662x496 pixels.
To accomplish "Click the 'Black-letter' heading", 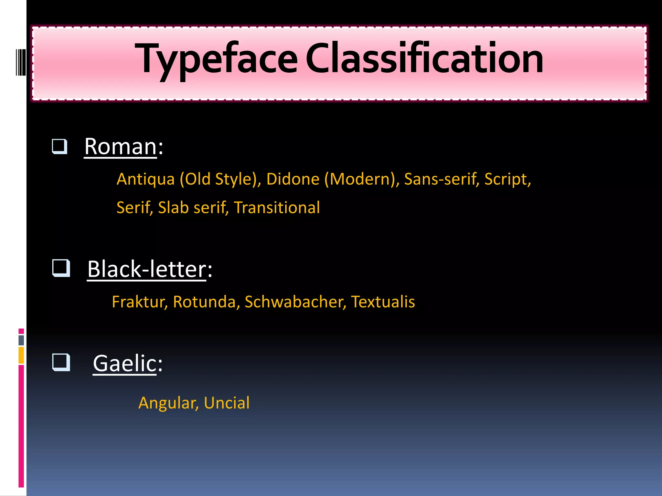I will tap(147, 269).
